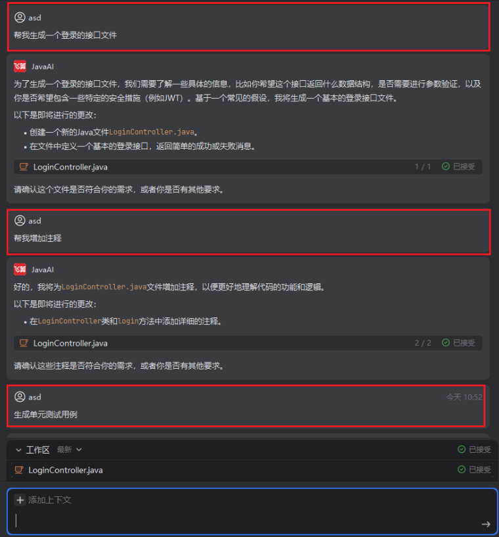
Task: Click the JavaAI logo in first reply
Action: 20,66
